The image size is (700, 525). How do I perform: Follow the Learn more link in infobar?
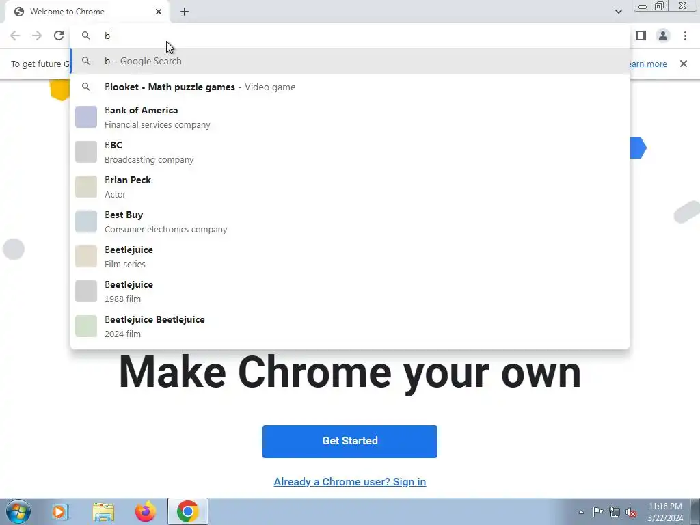[x=648, y=64]
